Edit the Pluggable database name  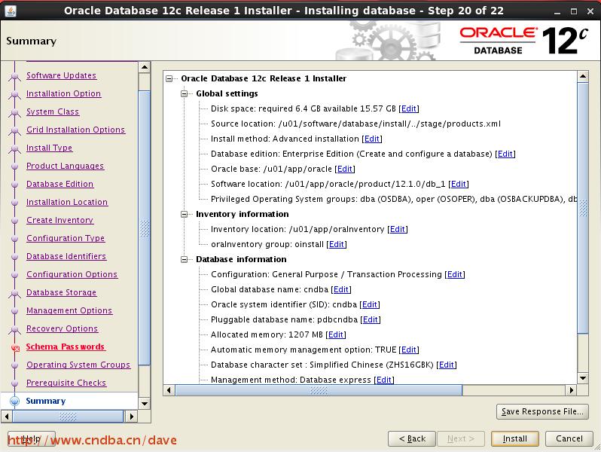tap(371, 319)
